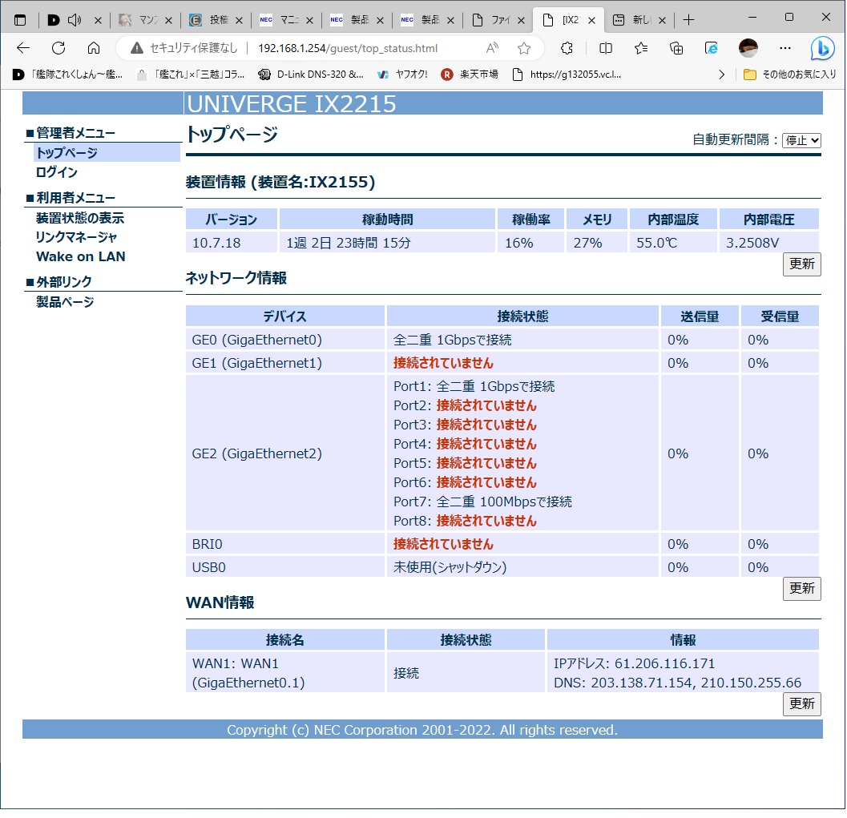This screenshot has height=818, width=847.
Task: Open the Favorites list icon
Action: (640, 48)
